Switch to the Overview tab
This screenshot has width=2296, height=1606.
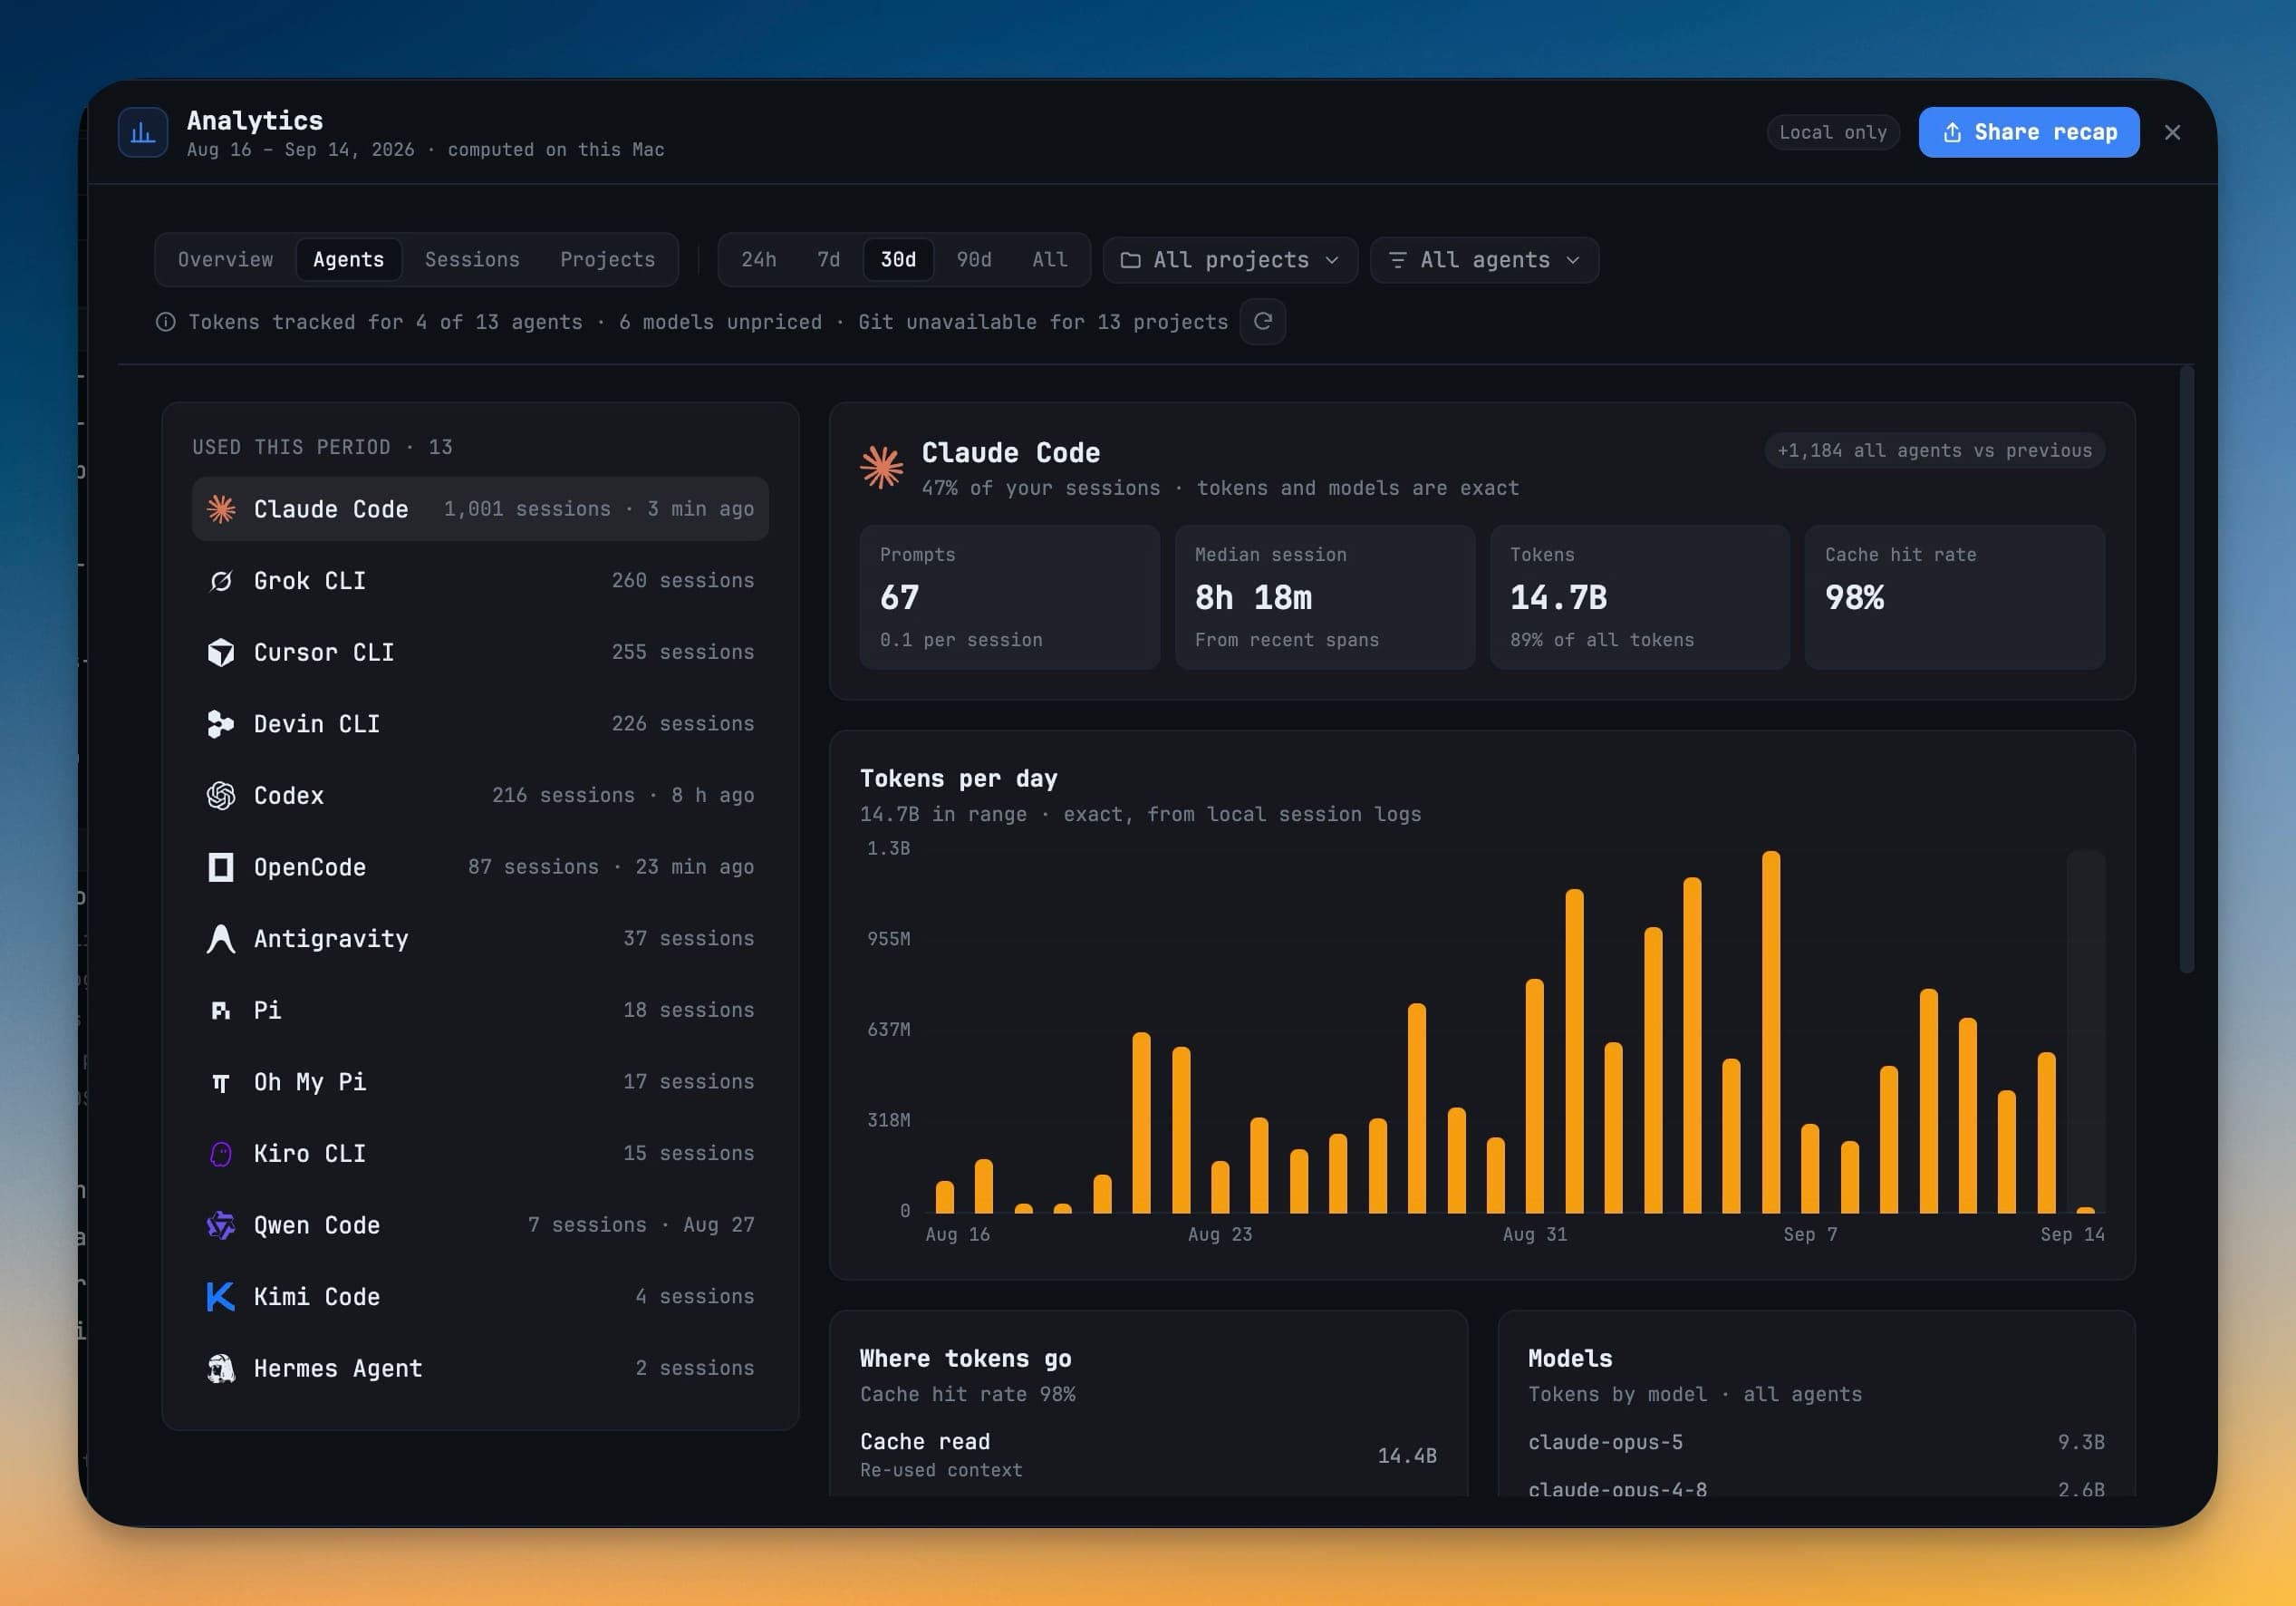pyautogui.click(x=226, y=260)
